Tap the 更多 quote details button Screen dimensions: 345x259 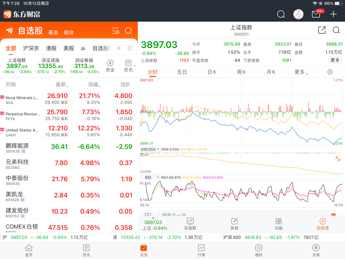coord(335,60)
